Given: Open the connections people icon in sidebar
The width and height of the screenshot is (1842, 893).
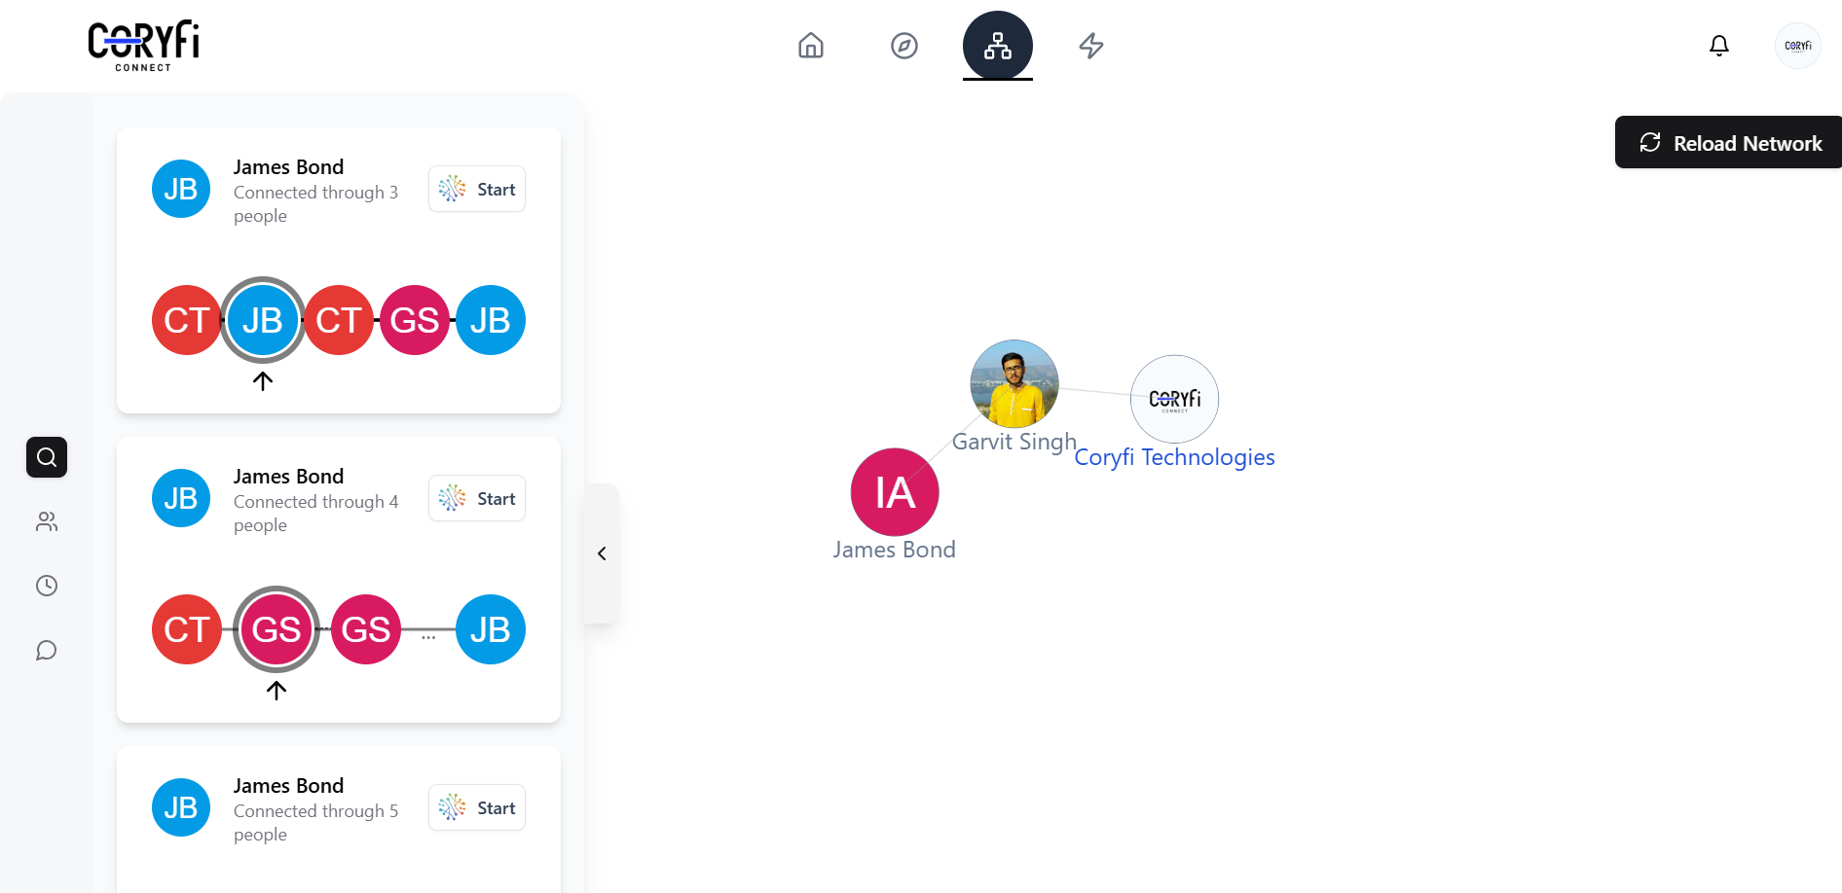Looking at the screenshot, I should pyautogui.click(x=46, y=521).
